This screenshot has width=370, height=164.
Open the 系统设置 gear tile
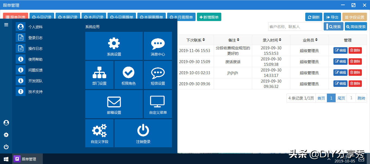point(114,46)
